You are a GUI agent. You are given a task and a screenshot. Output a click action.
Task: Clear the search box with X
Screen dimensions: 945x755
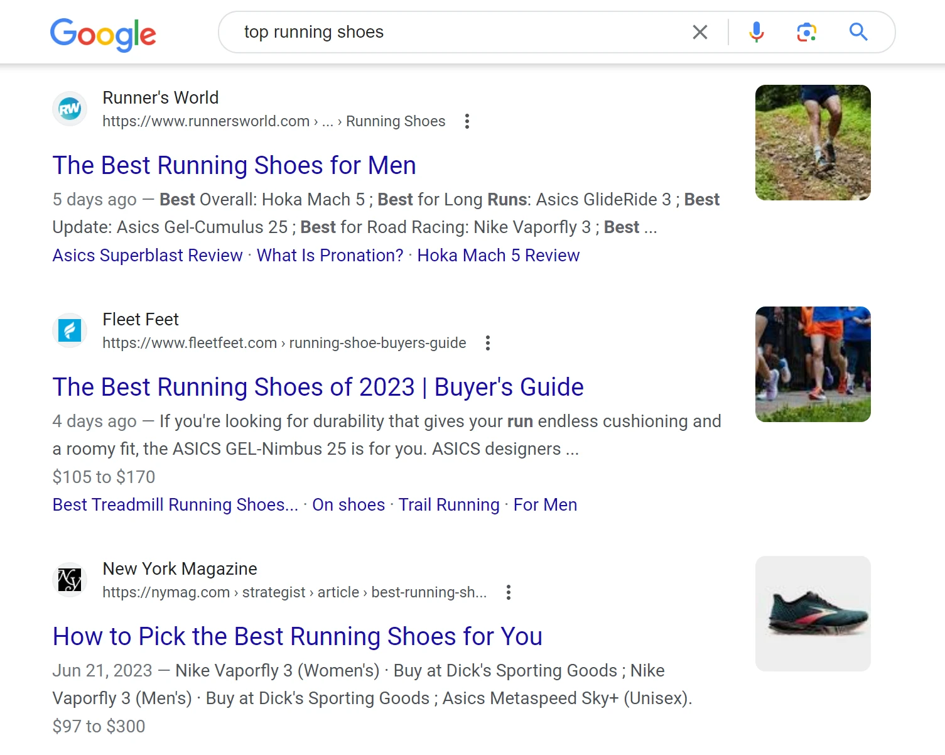(x=700, y=32)
